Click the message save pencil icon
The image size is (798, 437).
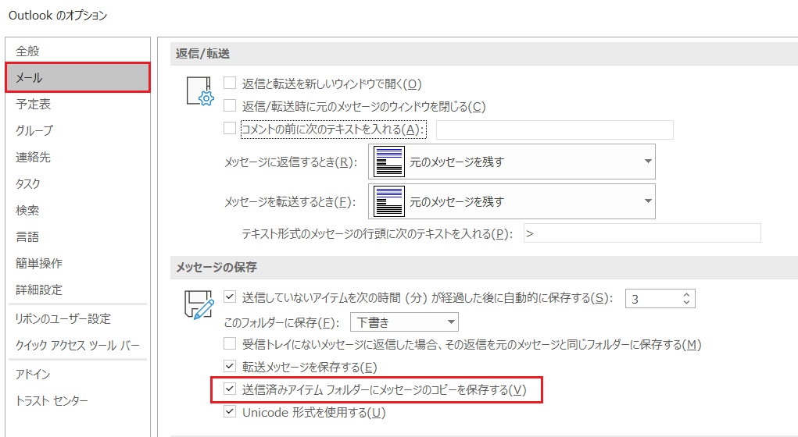click(199, 305)
